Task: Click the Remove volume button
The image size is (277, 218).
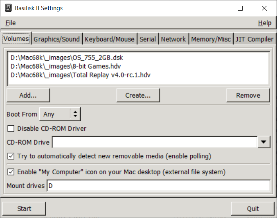Action: coord(248,96)
